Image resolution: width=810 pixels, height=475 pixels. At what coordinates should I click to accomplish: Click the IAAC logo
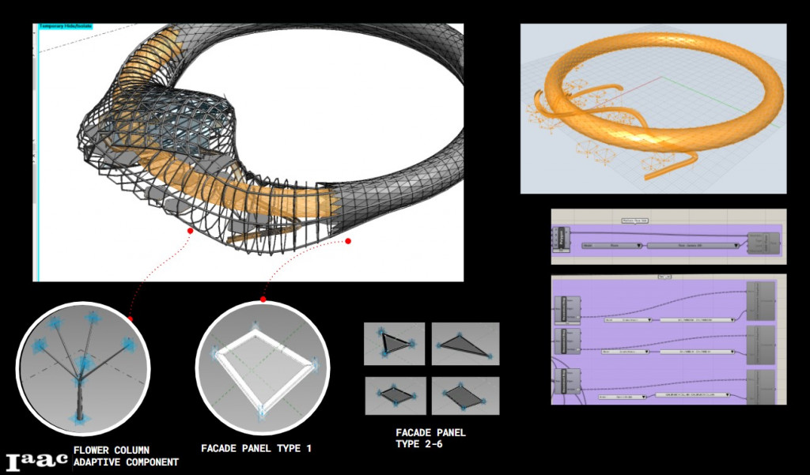click(x=36, y=462)
